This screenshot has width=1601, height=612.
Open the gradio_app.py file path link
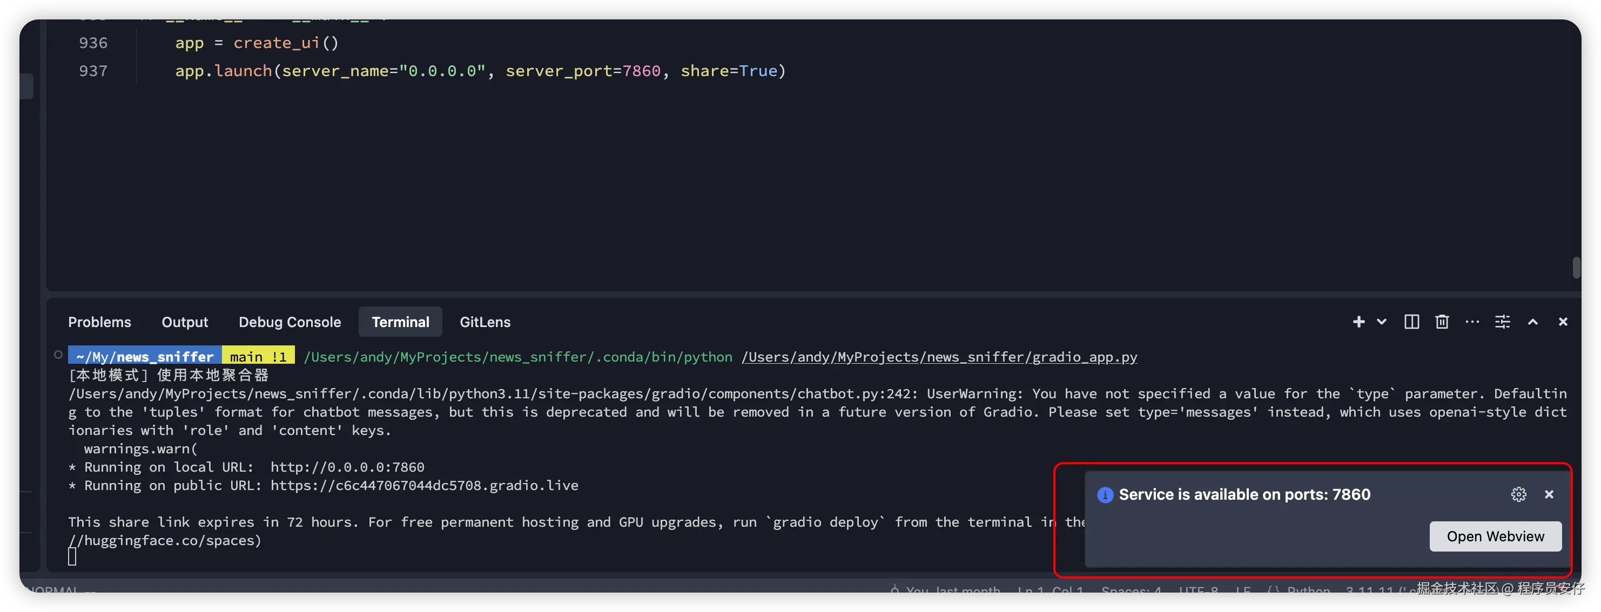click(x=938, y=357)
